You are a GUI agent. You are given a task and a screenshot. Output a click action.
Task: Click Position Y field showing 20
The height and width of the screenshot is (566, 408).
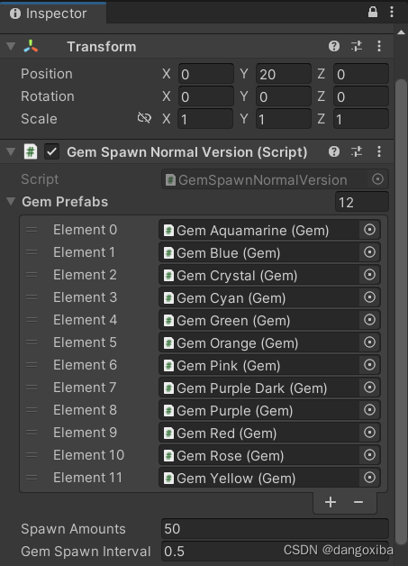pyautogui.click(x=284, y=74)
